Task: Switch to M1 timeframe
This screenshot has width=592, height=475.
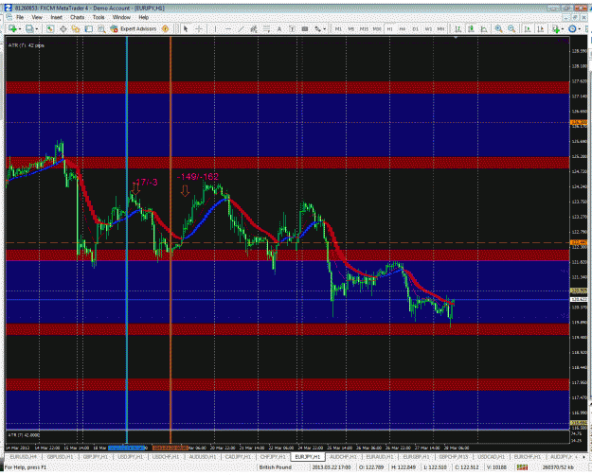Action: tap(338, 28)
